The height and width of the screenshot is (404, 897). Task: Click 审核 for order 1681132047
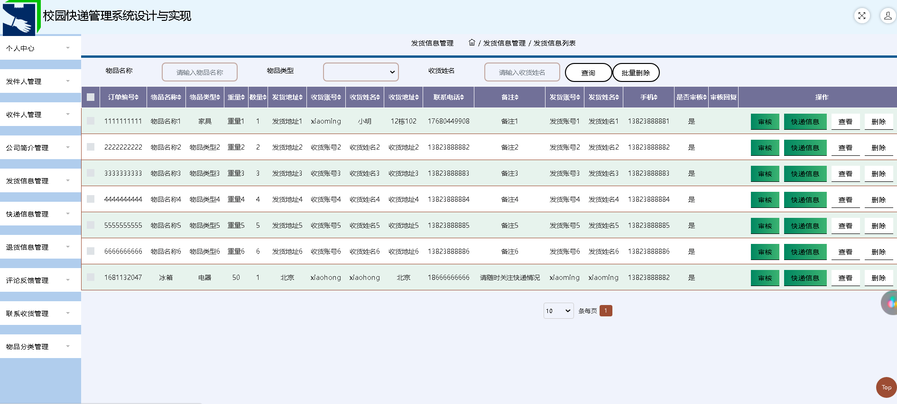click(765, 278)
